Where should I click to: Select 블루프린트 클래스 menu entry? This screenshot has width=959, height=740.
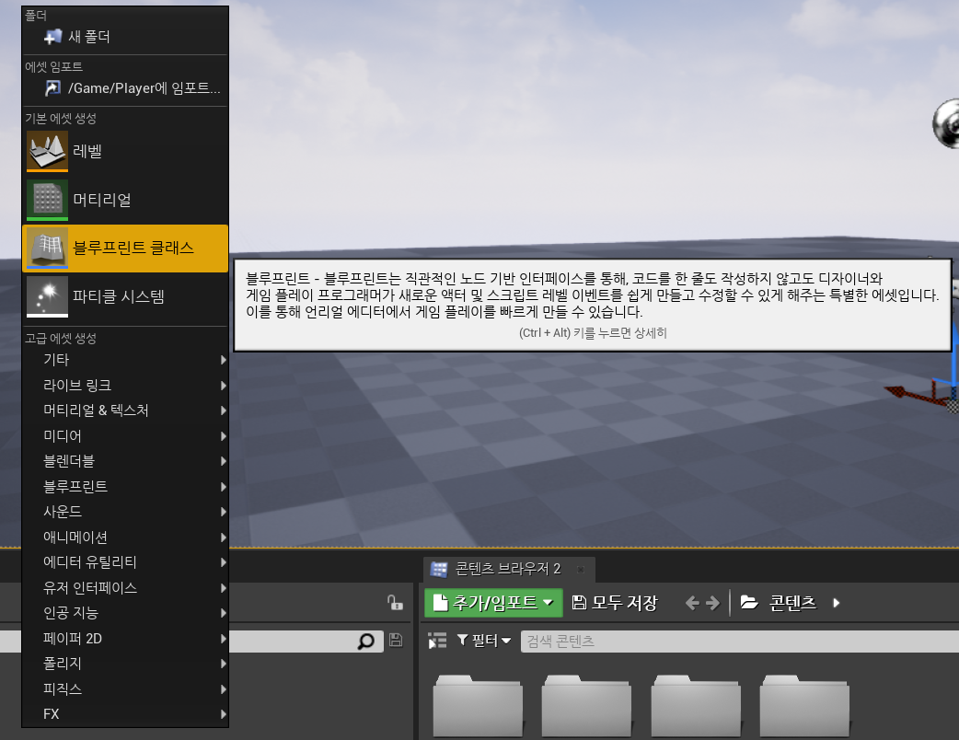(125, 249)
